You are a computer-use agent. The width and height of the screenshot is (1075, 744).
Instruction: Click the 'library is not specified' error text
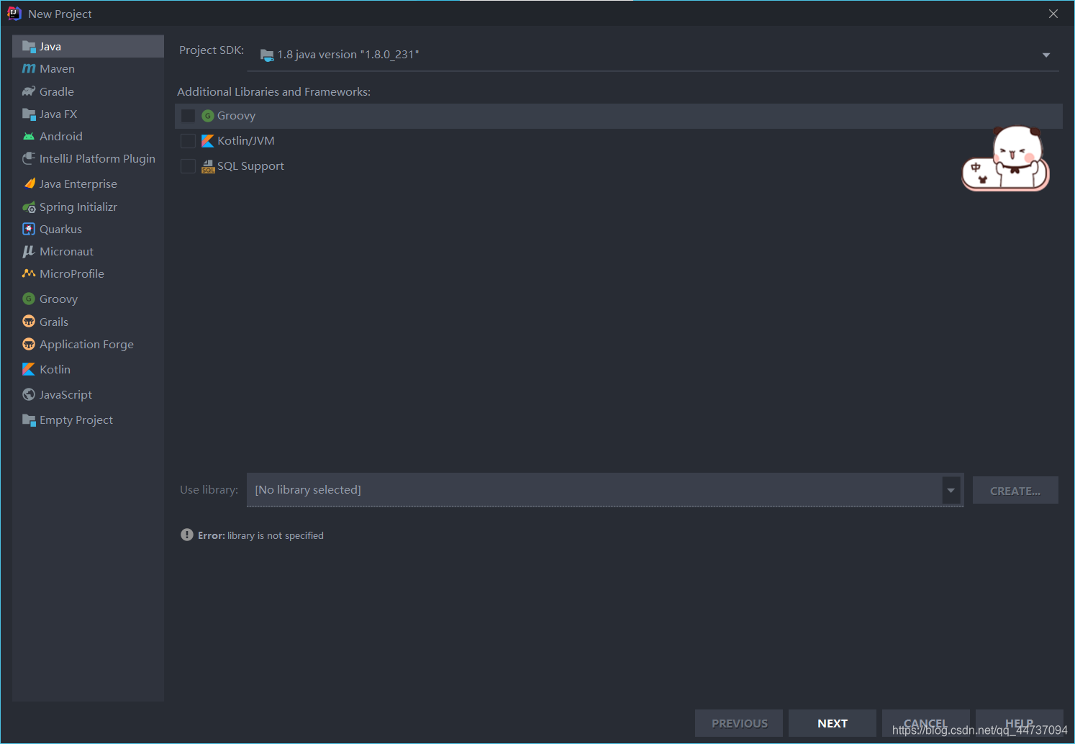click(x=276, y=535)
